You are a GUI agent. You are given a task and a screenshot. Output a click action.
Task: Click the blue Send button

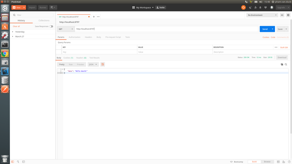click(x=265, y=29)
